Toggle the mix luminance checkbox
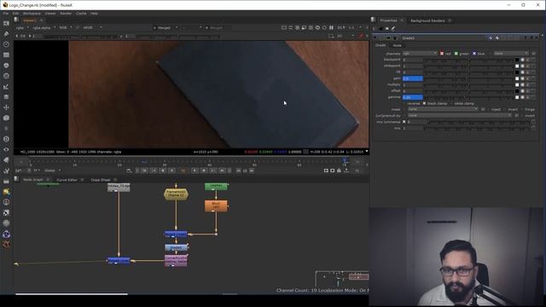 click(x=404, y=122)
